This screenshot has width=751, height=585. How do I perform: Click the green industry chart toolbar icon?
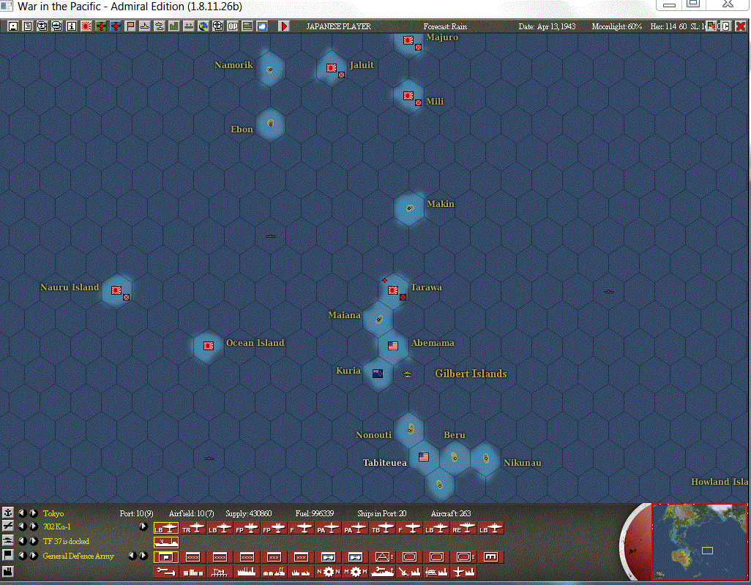pyautogui.click(x=174, y=26)
